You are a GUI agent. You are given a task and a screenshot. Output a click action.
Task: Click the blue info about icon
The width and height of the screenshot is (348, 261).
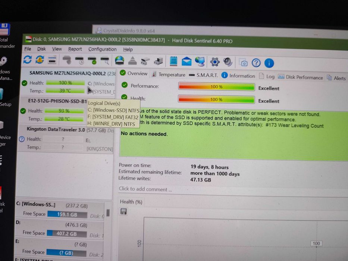tap(269, 63)
